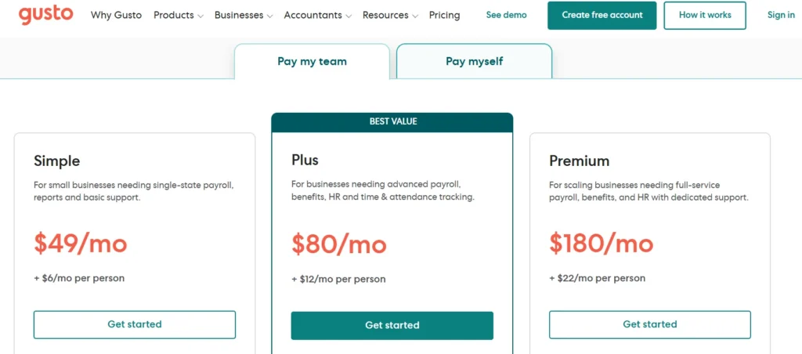
Task: Switch to the Pay my team tab
Action: tap(312, 61)
